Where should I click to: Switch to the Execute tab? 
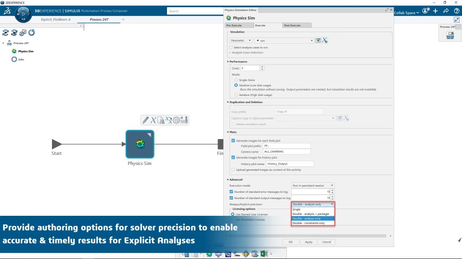tap(268, 25)
